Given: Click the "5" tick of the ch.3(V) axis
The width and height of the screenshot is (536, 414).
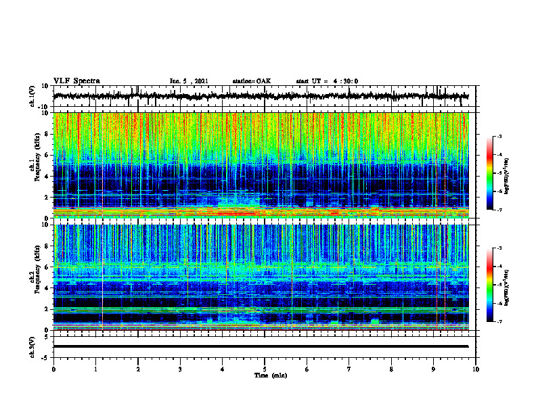Looking at the screenshot, I should coord(47,337).
